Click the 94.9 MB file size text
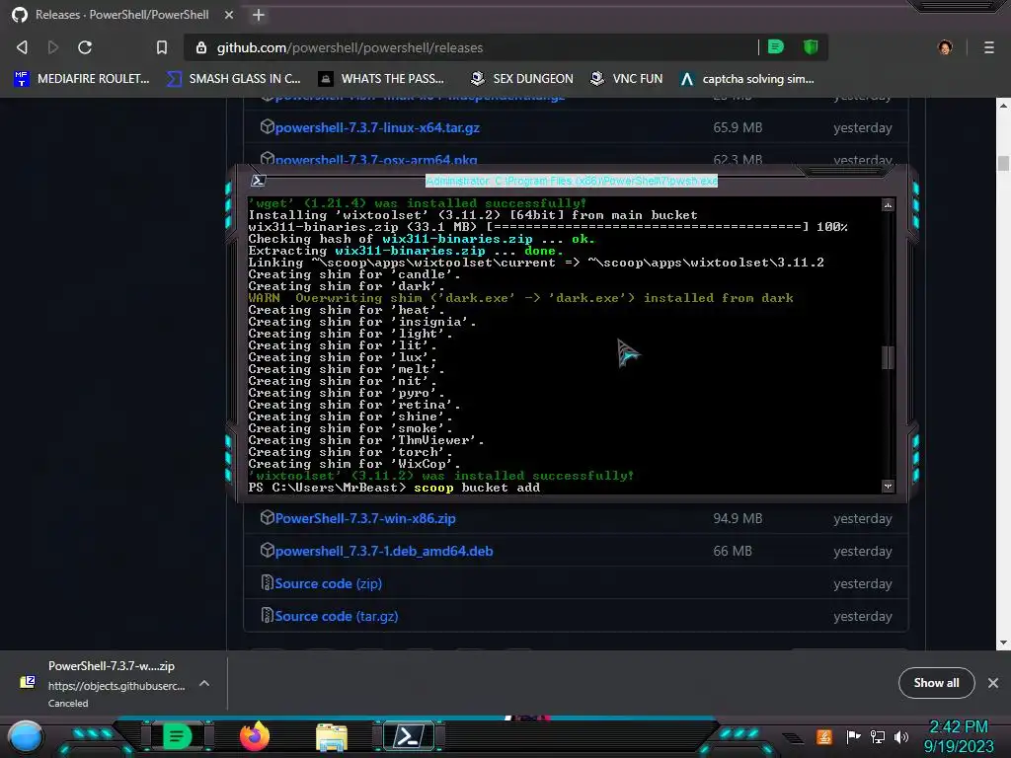 738,518
